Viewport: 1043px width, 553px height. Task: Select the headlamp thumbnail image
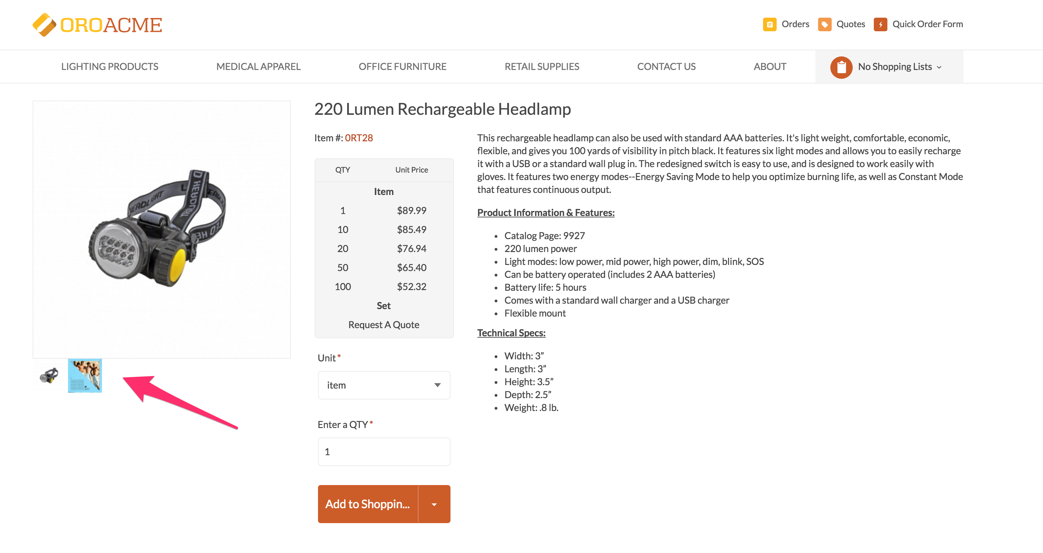[x=49, y=375]
